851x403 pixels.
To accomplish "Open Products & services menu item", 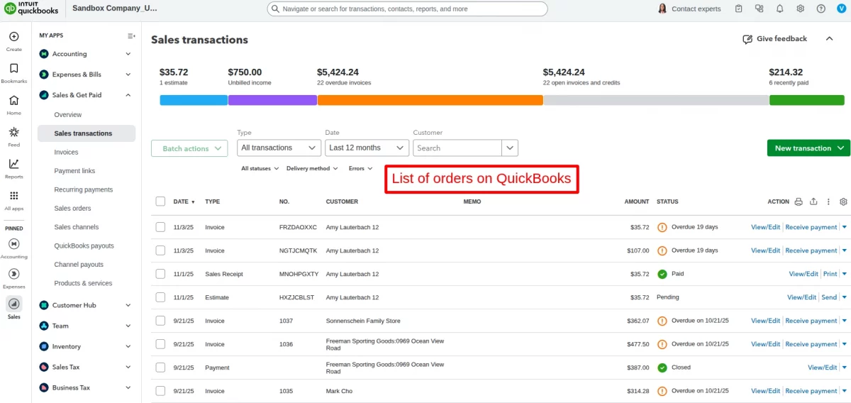I will click(83, 283).
